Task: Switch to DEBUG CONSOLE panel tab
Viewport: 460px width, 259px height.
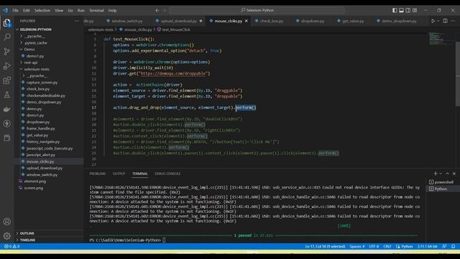Action: [x=167, y=173]
